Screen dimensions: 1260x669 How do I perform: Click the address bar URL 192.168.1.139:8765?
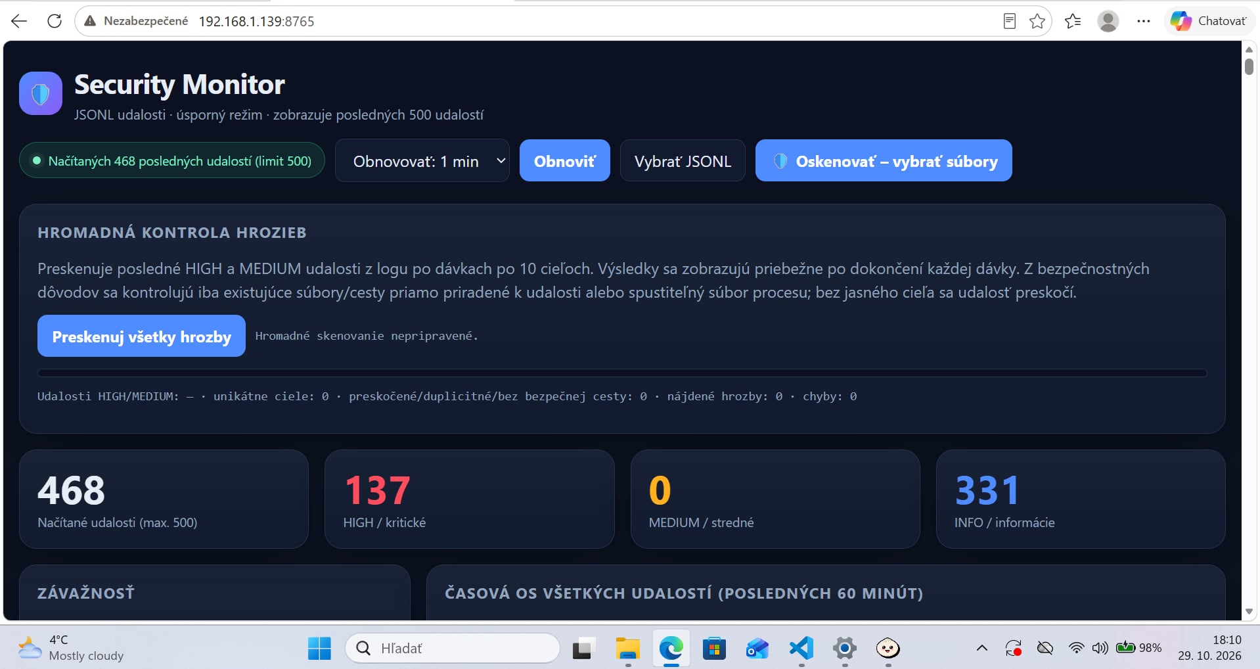[256, 21]
